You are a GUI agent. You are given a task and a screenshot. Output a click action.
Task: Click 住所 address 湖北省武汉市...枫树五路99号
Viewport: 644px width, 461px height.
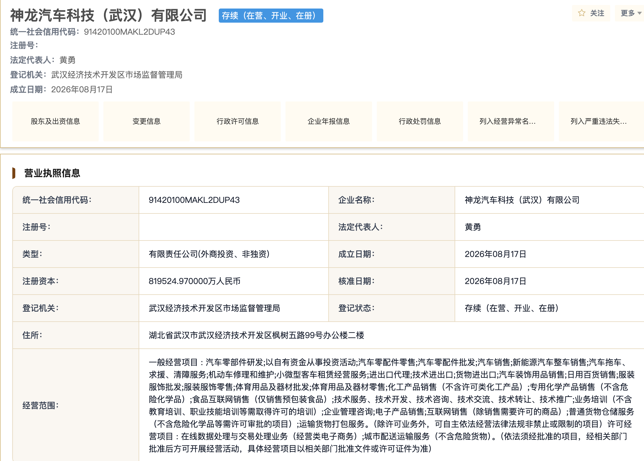point(256,335)
